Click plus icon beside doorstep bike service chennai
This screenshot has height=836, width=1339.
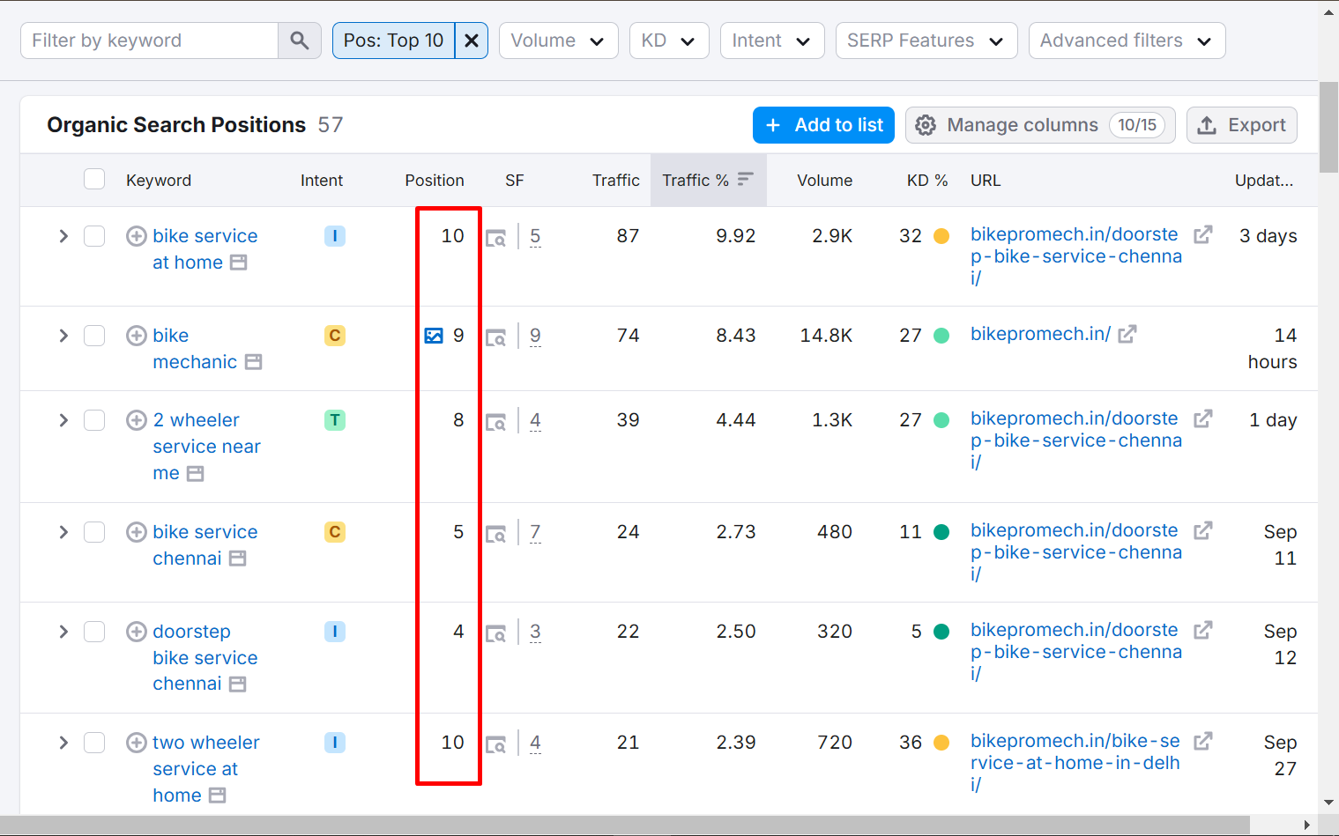pyautogui.click(x=136, y=632)
